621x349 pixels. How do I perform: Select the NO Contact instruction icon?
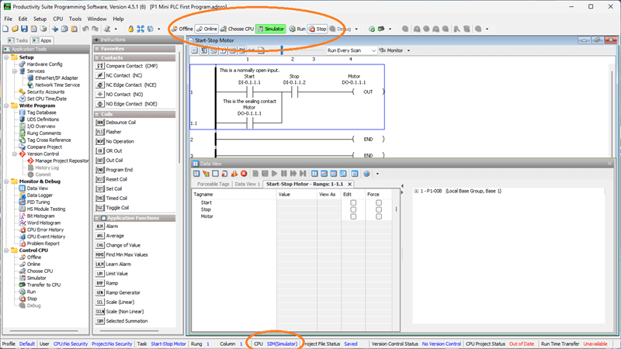[x=100, y=94]
